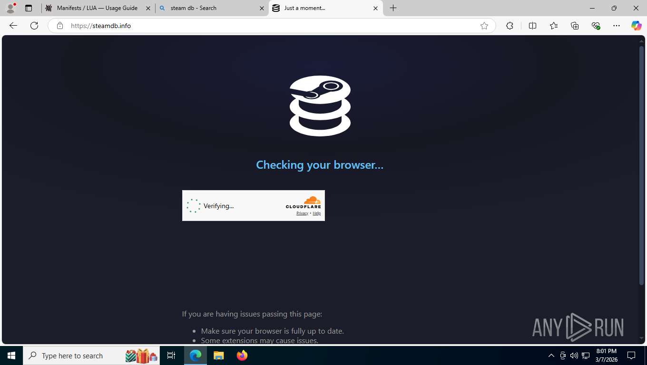Open the Cloudflare Privacy link
647x365 pixels.
click(302, 213)
